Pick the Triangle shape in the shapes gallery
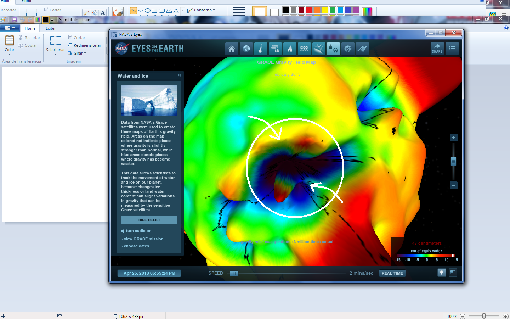The height and width of the screenshot is (319, 510). tap(176, 11)
